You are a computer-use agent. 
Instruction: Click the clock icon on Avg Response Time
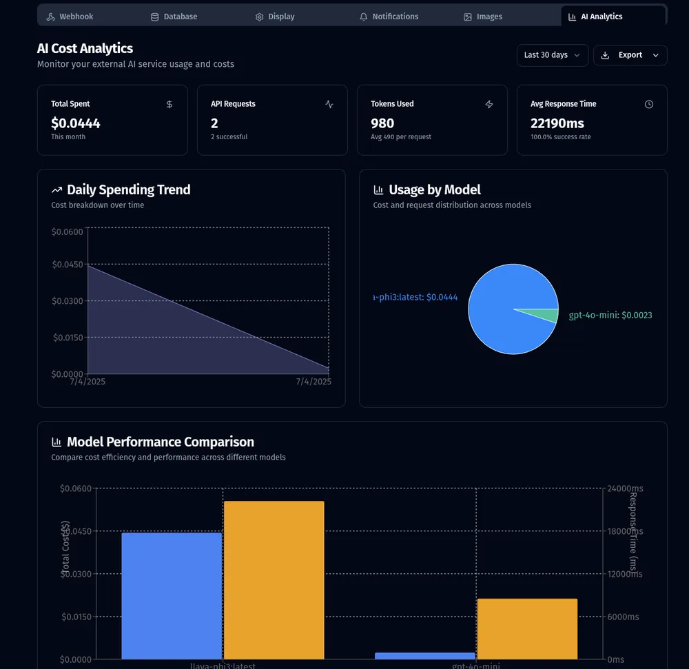pos(649,104)
